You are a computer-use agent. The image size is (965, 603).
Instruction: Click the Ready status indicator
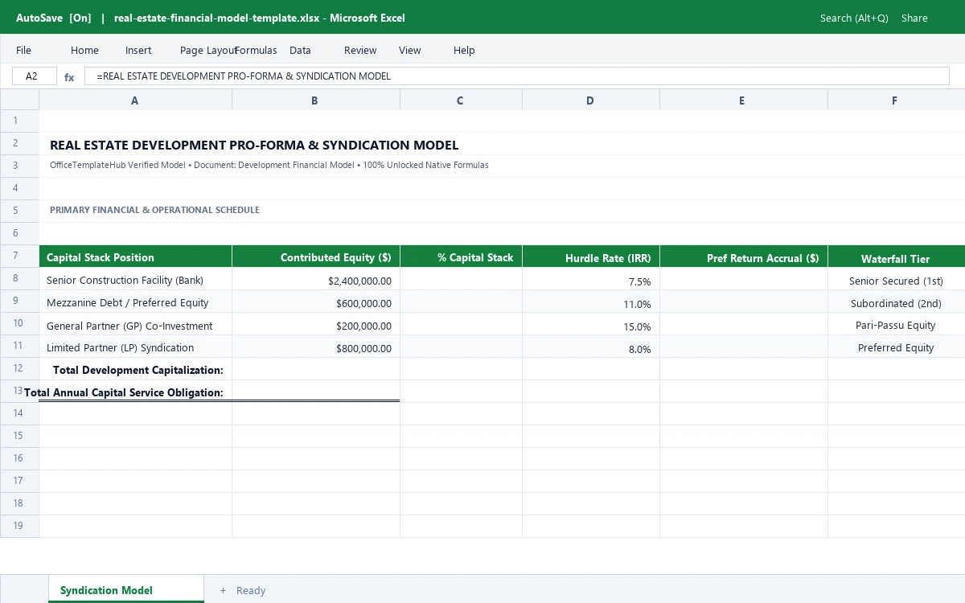tap(251, 590)
